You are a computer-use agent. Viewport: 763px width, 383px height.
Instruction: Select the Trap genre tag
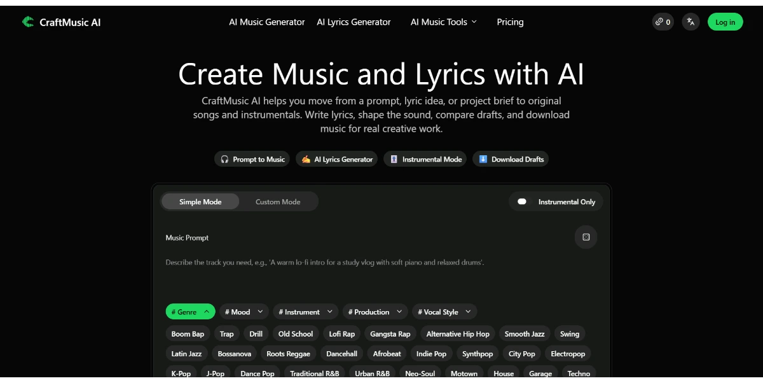(227, 334)
